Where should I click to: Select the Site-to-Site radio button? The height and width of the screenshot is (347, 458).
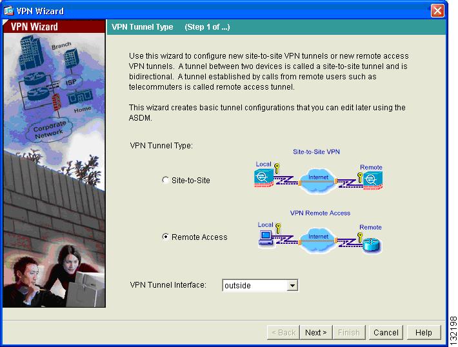(165, 180)
